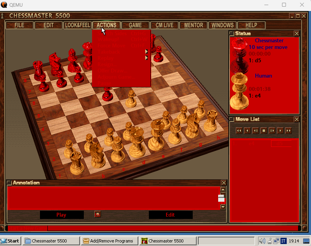Image resolution: width=311 pixels, height=246 pixels.
Task: Select the white rook on a1
Action: (76, 164)
